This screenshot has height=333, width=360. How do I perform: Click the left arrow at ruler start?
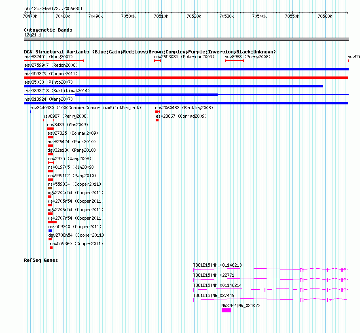(x=25, y=13)
